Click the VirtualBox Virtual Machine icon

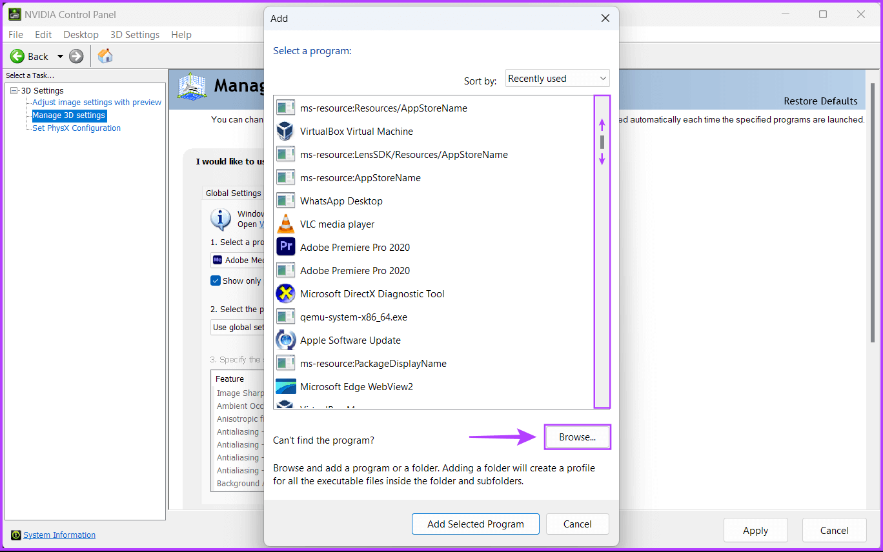pyautogui.click(x=285, y=131)
